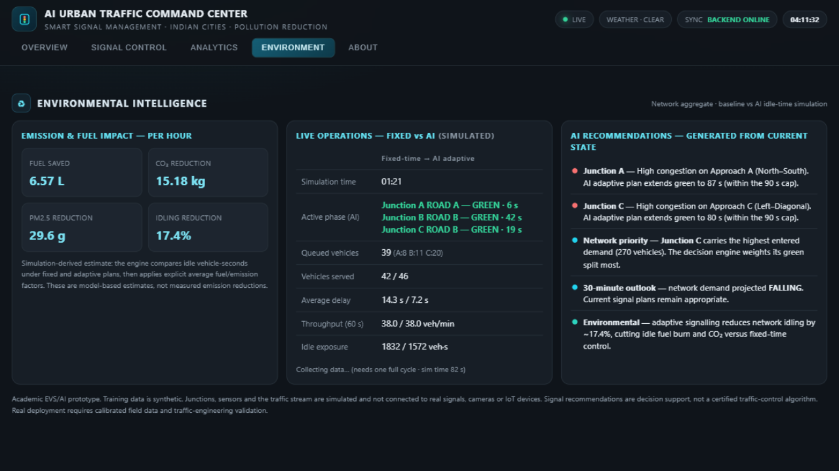The height and width of the screenshot is (471, 839).
Task: Click the Vehicles served value 42 / 46
Action: pyautogui.click(x=395, y=276)
